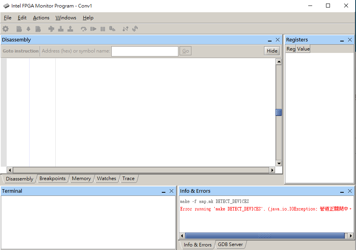
Task: Click the Hide button in Disassembly
Action: [272, 51]
